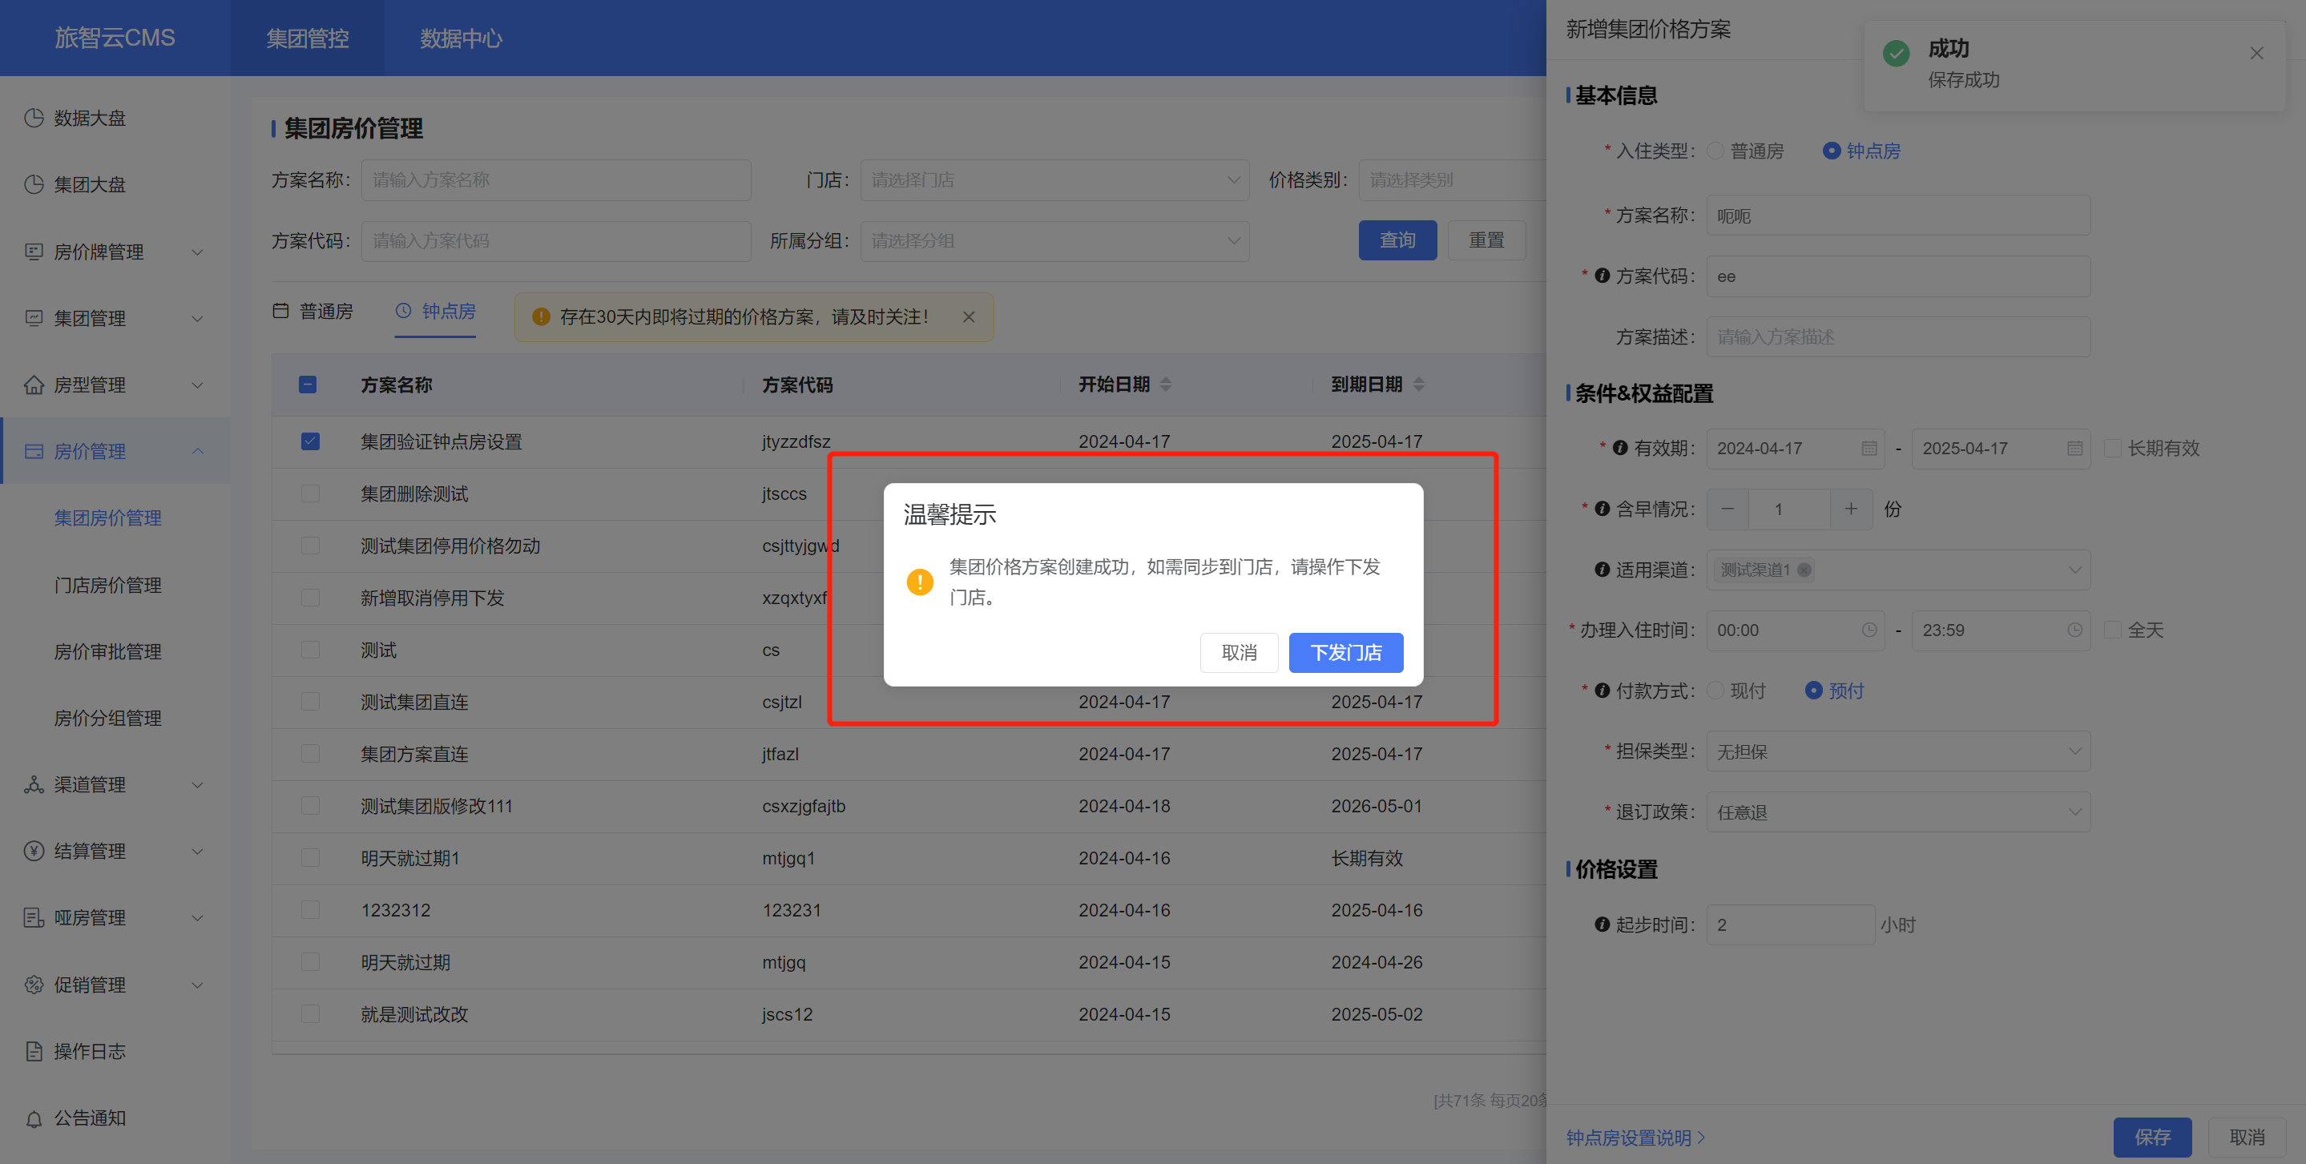Open the start date calendar icon
Image resolution: width=2306 pixels, height=1164 pixels.
tap(1869, 449)
